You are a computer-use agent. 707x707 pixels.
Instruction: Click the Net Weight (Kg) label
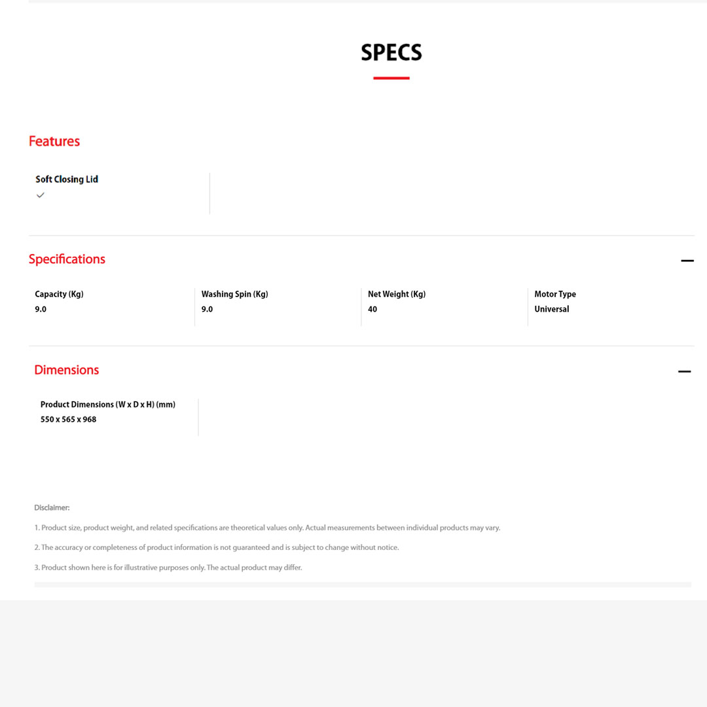(397, 295)
